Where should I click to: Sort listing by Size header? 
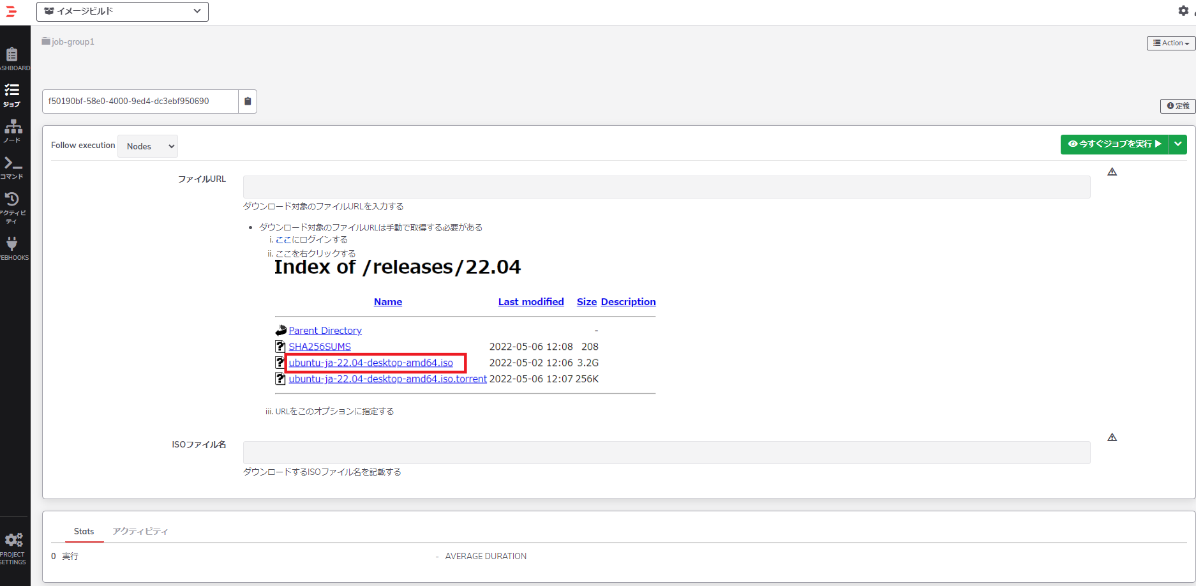click(587, 302)
